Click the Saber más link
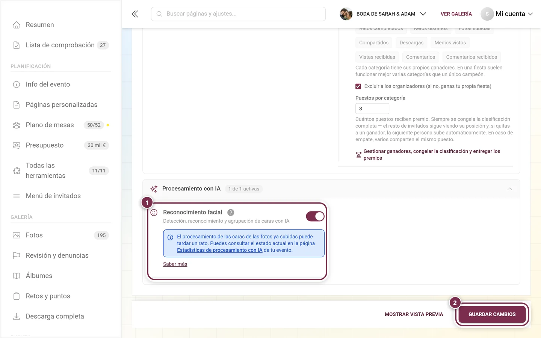This screenshot has height=338, width=541. tap(175, 264)
